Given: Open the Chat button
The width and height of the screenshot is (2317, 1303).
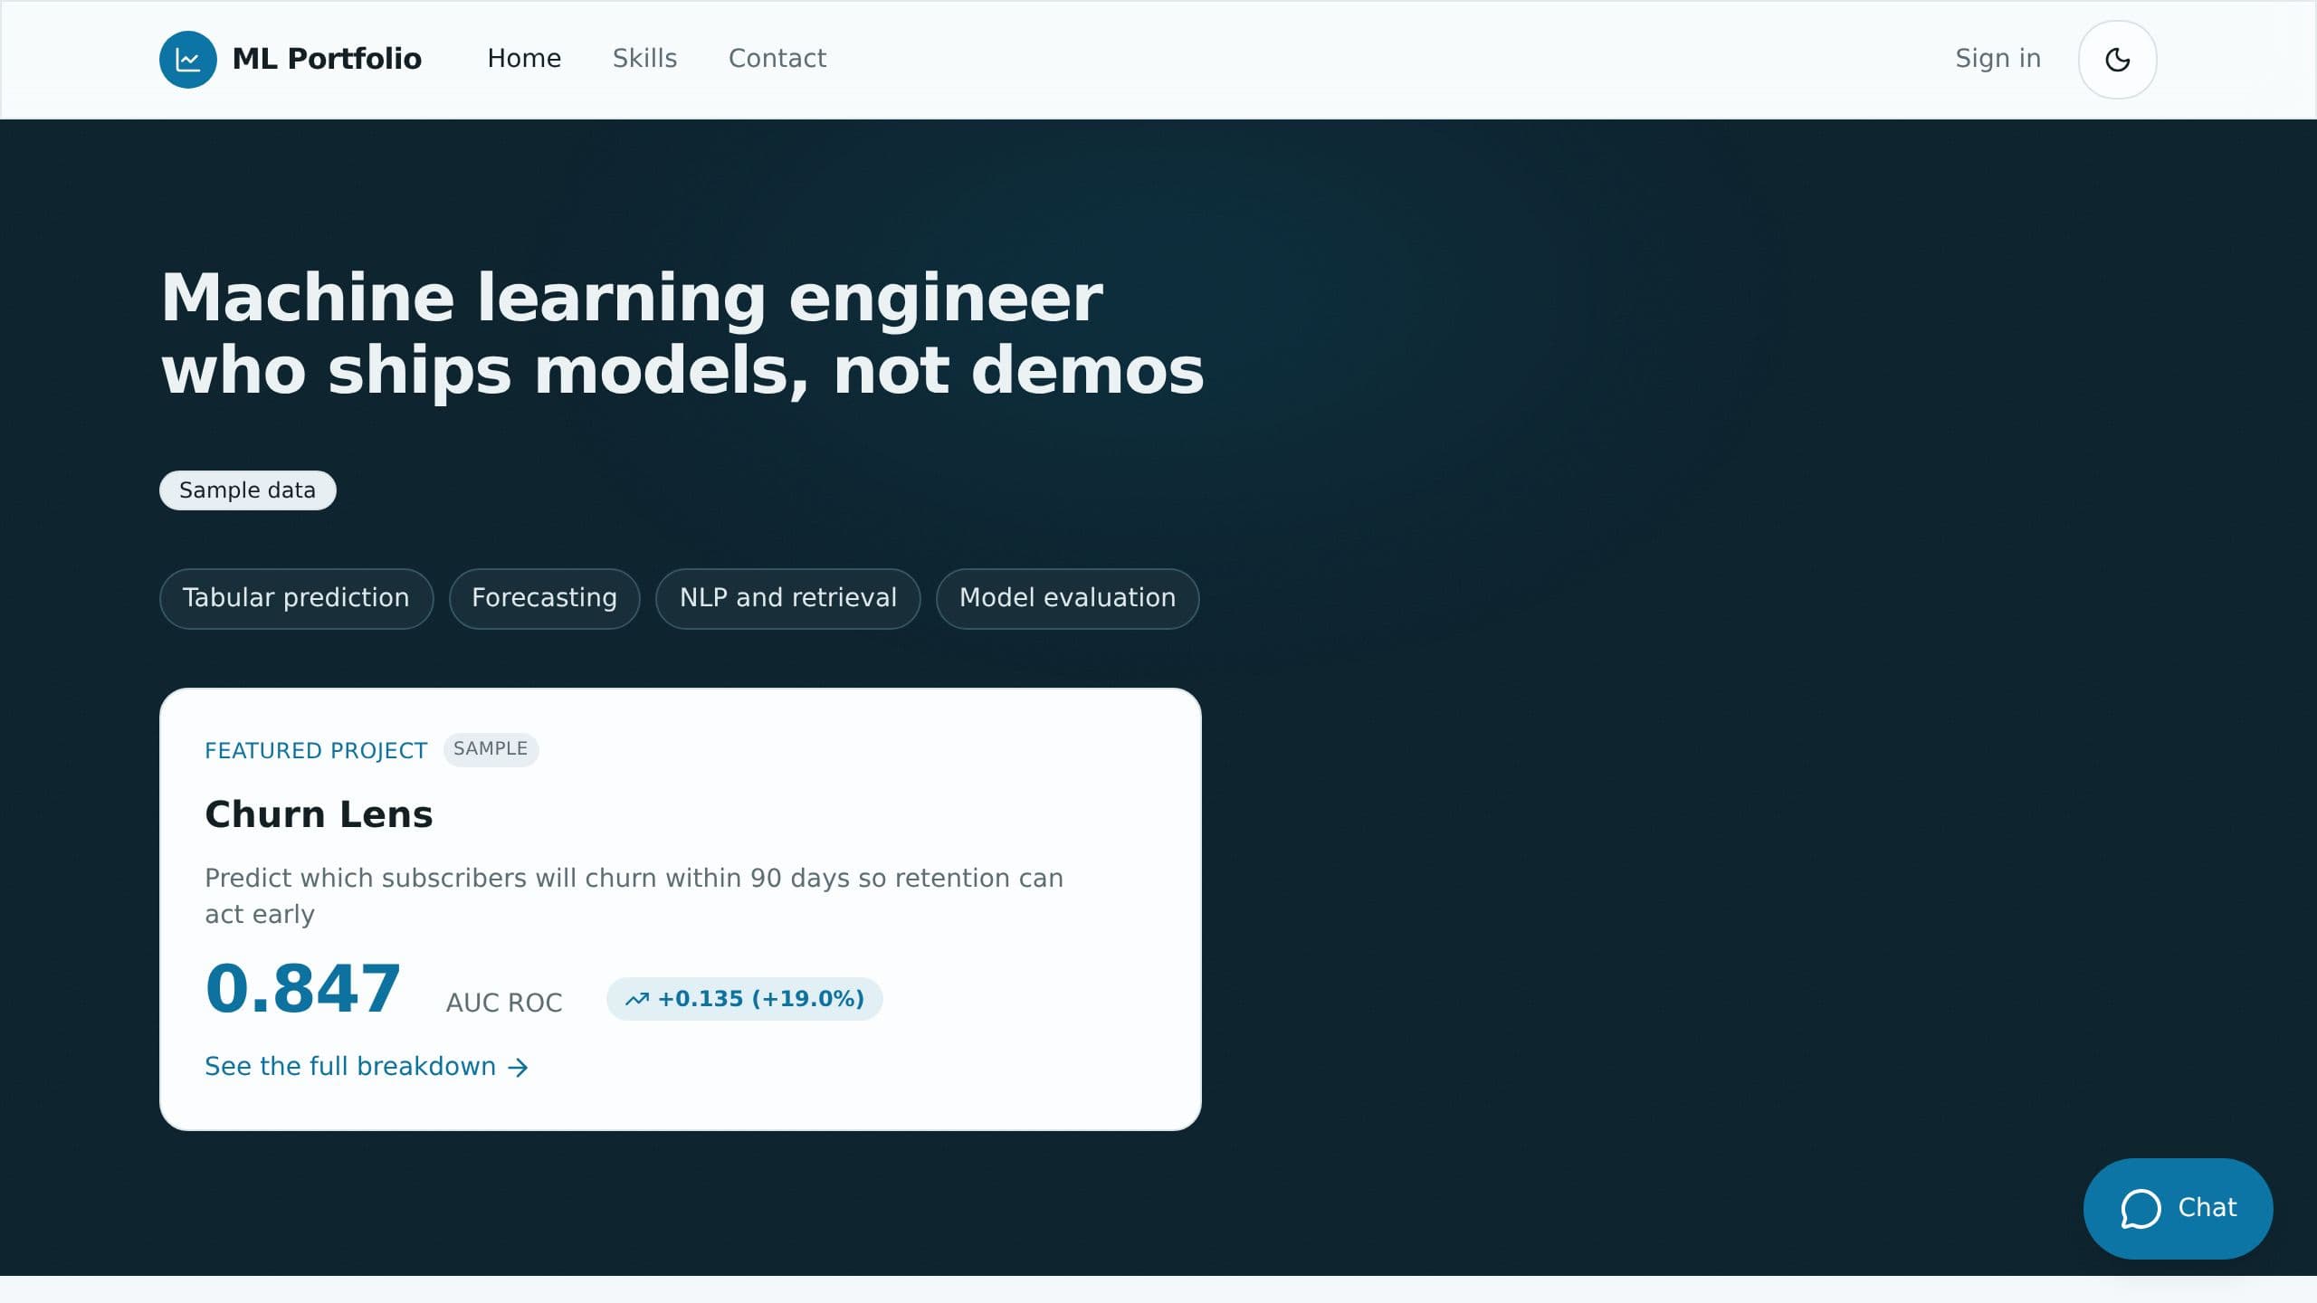Looking at the screenshot, I should click(x=2178, y=1208).
